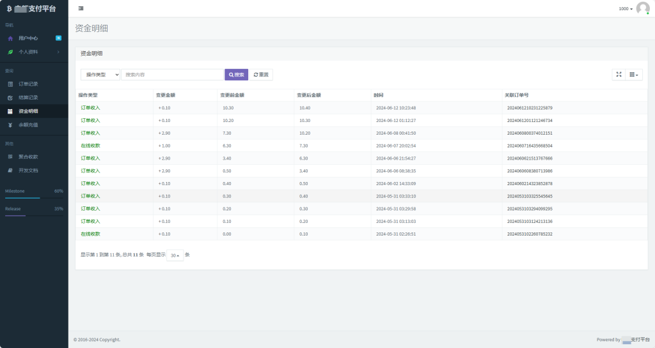Click the leaf icon beside 个人资料
This screenshot has width=655, height=348.
10,52
